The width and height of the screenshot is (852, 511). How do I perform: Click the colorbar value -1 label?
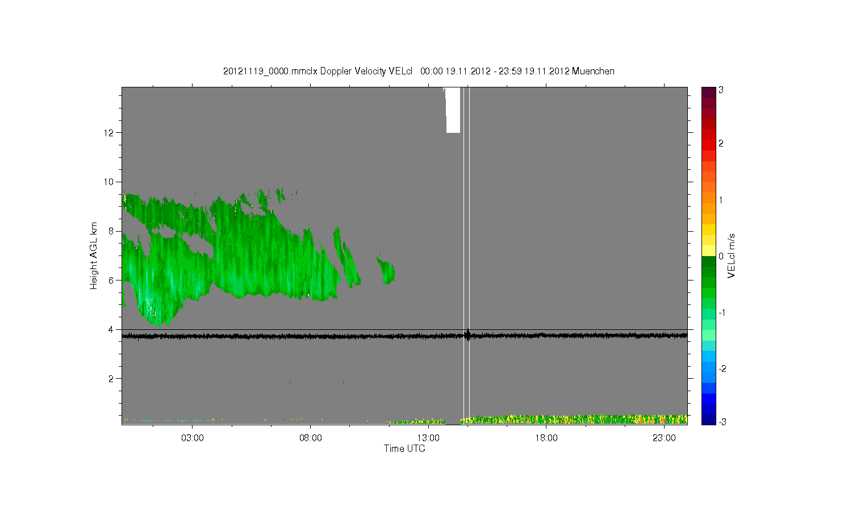(722, 313)
